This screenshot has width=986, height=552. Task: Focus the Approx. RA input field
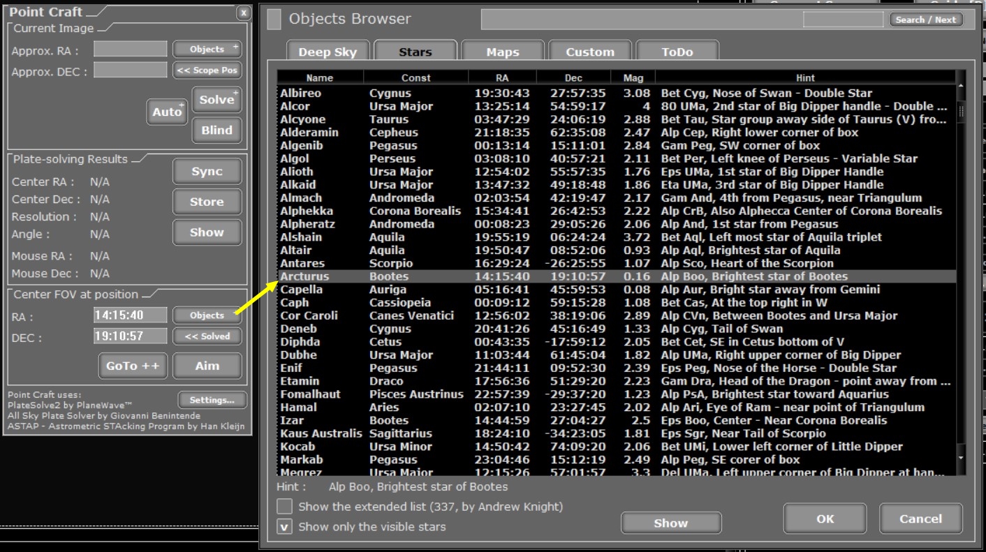point(131,49)
